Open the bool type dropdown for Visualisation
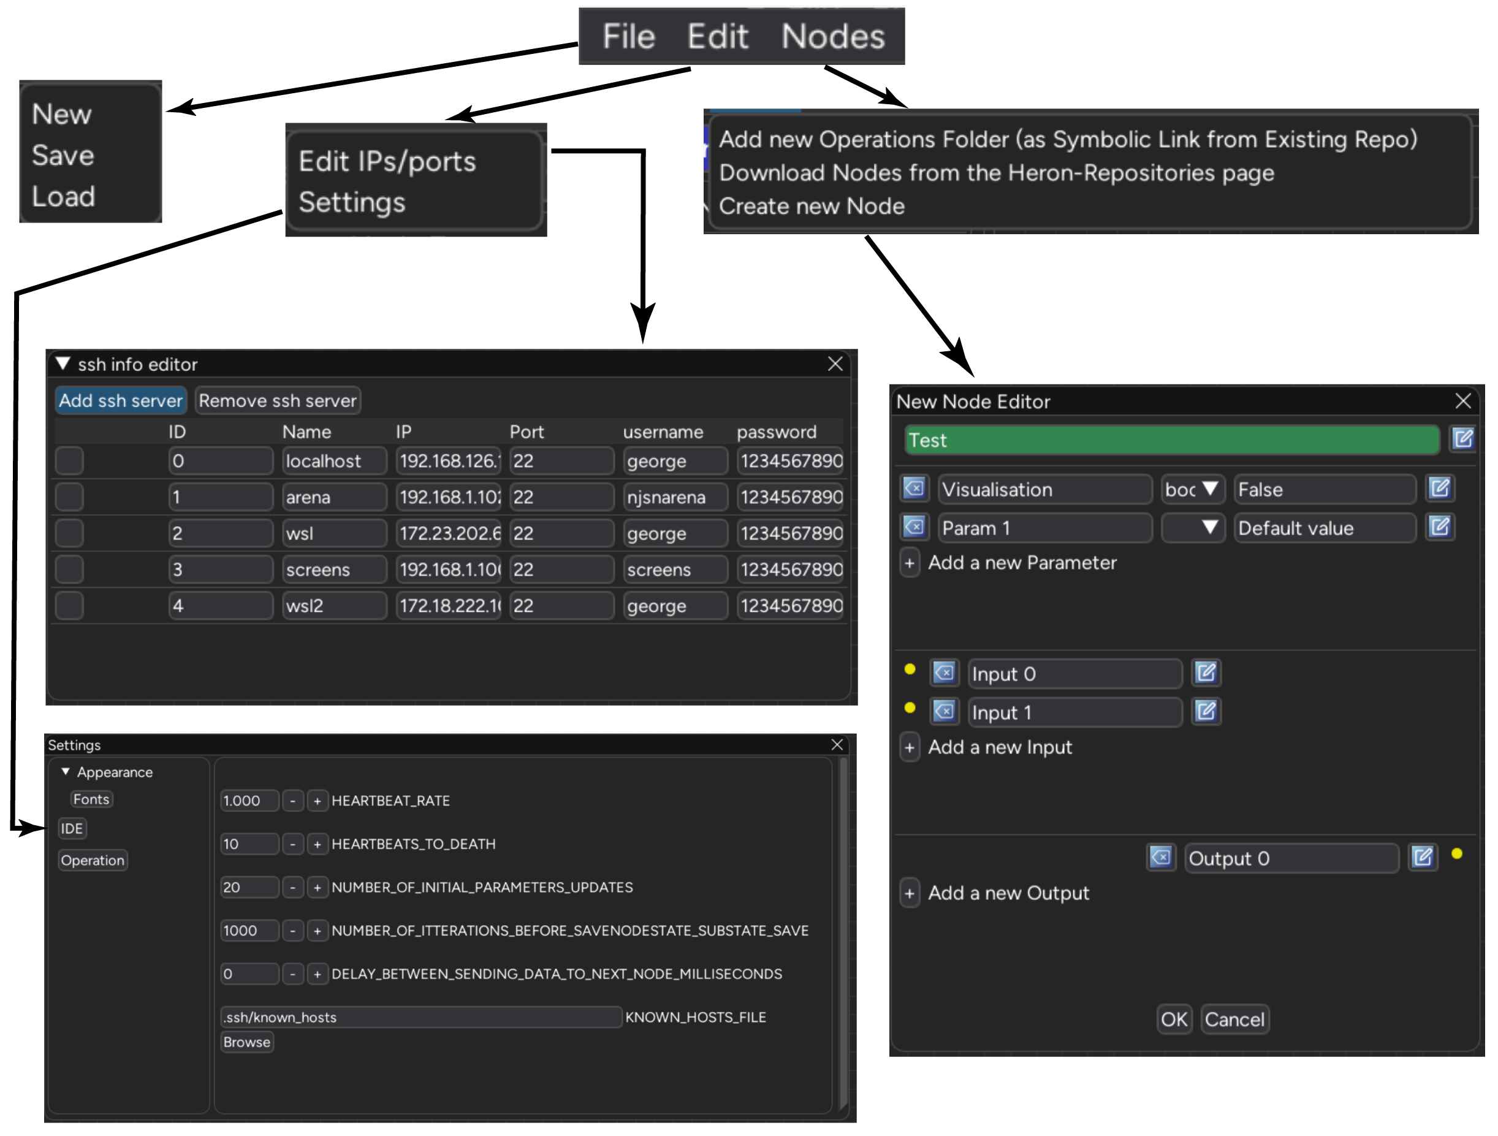Image resolution: width=1498 pixels, height=1136 pixels. tap(1193, 490)
